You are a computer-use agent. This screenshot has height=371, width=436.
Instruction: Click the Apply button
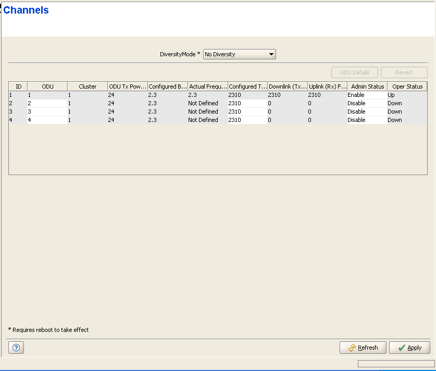[409, 348]
